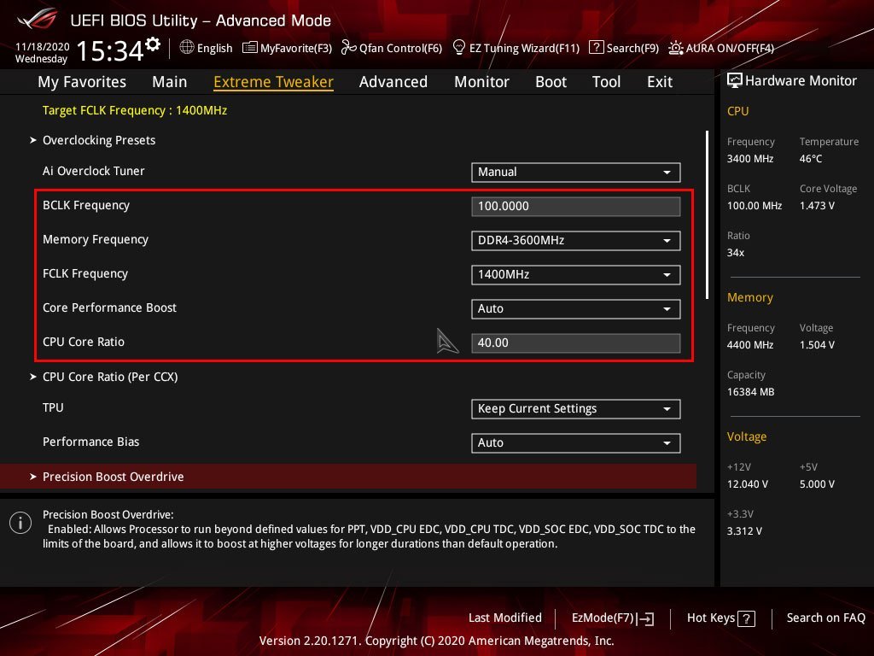The image size is (874, 656).
Task: Click Search on FAQ link
Action: pyautogui.click(x=825, y=618)
